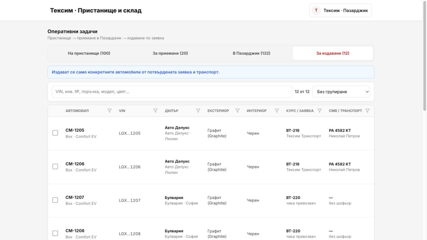Viewport: 427px width, 240px height.
Task: Click dealer Булвария in CM-1208 row
Action: pyautogui.click(x=174, y=231)
